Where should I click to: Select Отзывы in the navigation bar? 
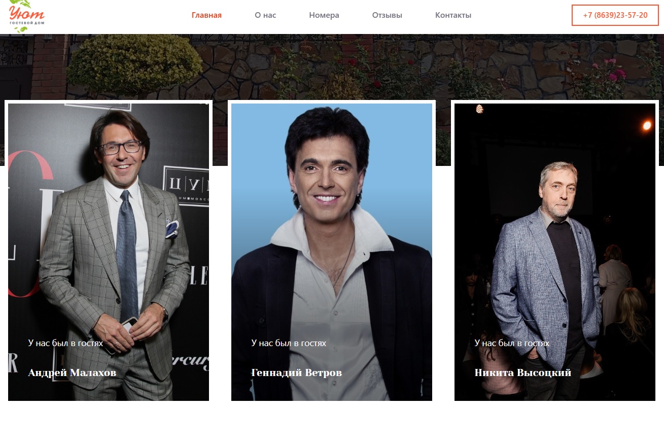[x=387, y=15]
